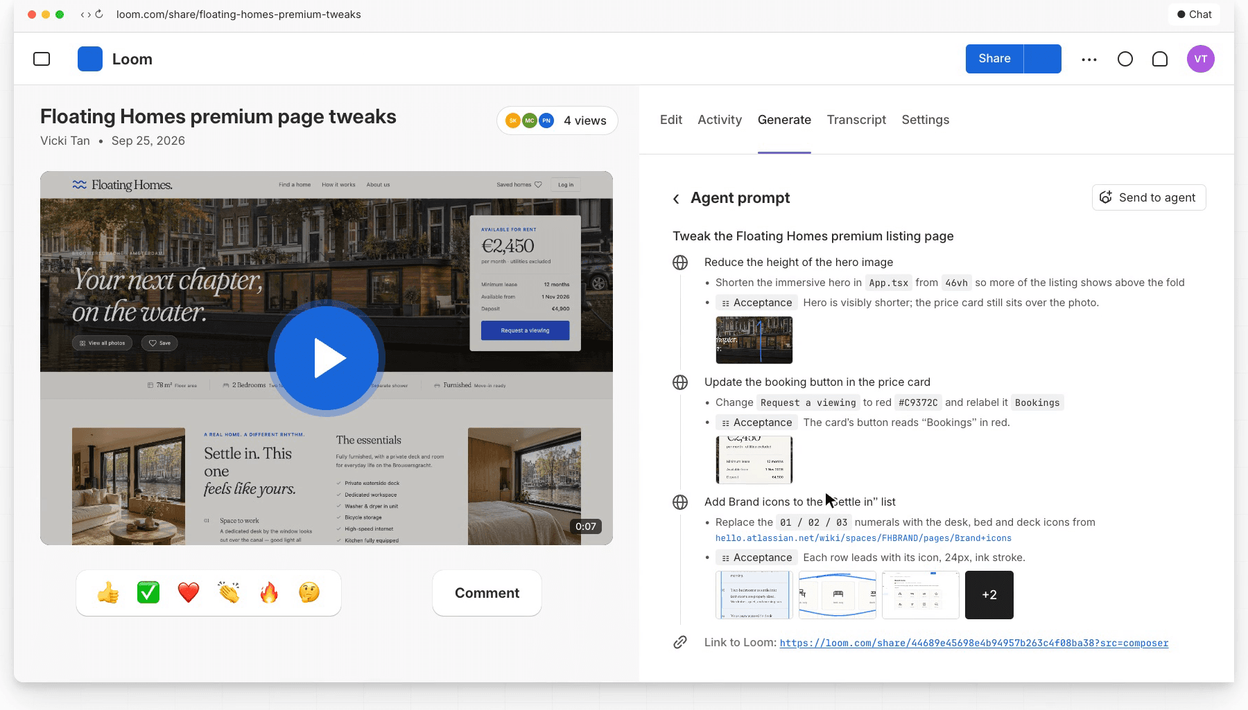Open first Brand icons step thumbnail
Image resolution: width=1248 pixels, height=710 pixels.
click(x=754, y=595)
